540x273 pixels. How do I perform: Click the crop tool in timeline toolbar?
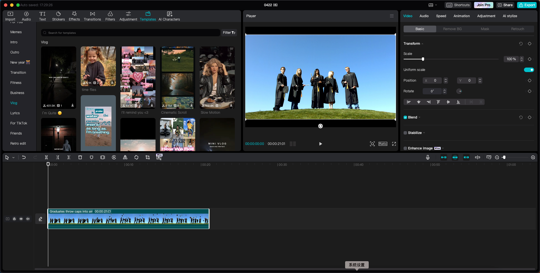coord(147,157)
